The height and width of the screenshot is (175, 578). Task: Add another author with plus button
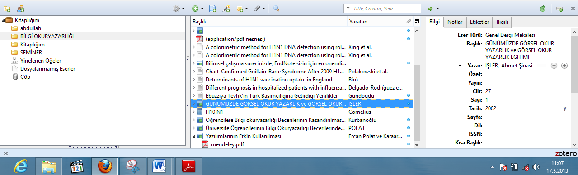(564, 66)
